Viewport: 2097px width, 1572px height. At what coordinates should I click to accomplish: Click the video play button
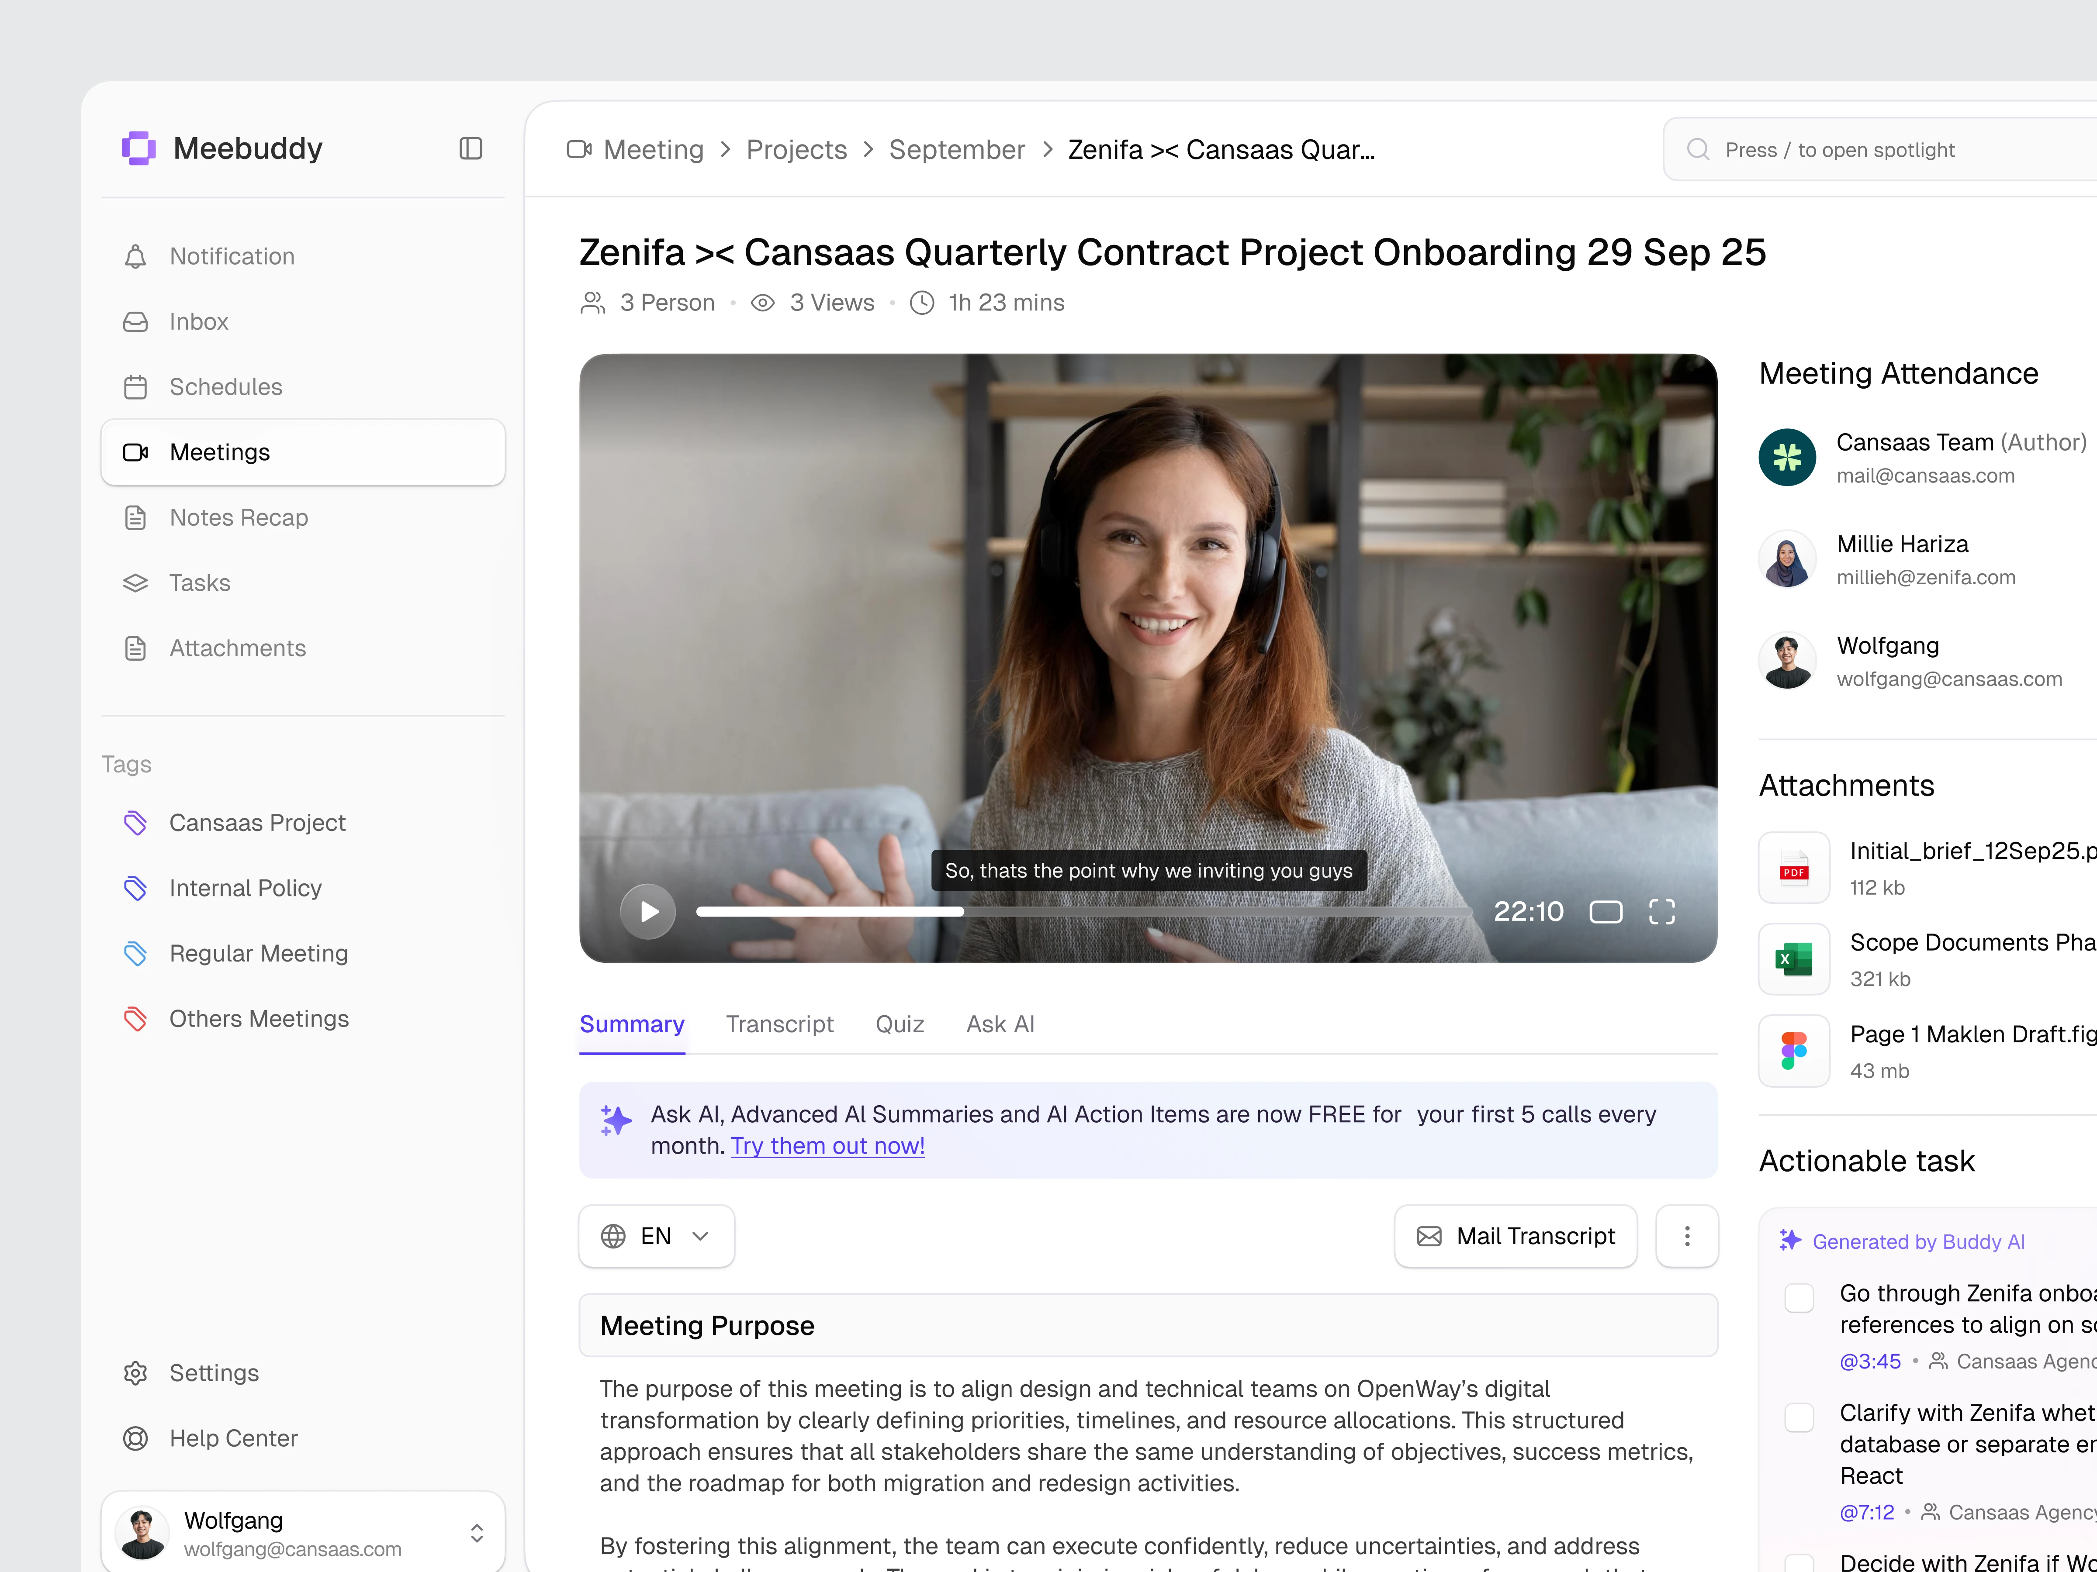[648, 912]
